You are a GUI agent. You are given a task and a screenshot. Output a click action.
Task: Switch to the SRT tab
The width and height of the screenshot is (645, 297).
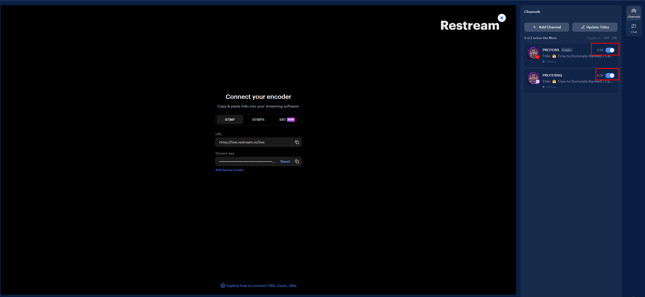click(287, 120)
